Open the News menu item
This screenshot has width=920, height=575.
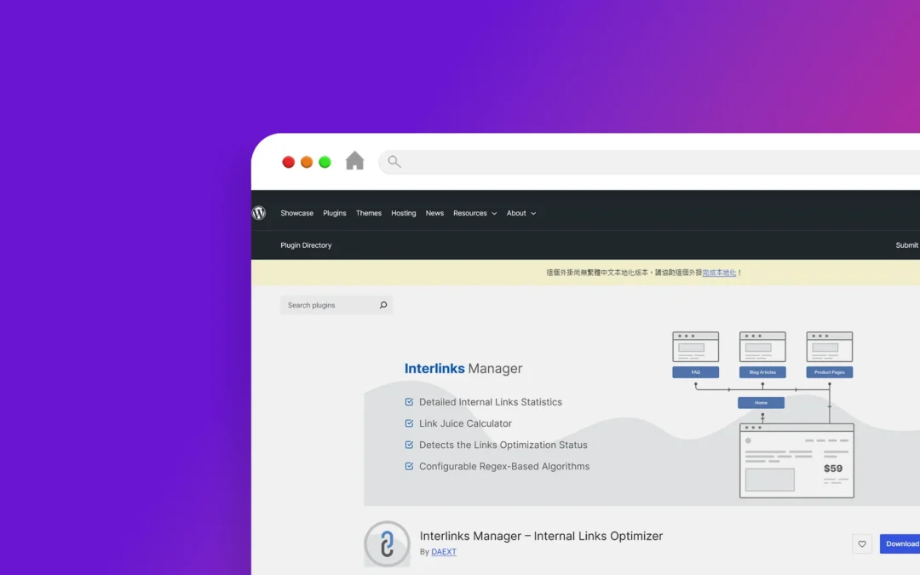tap(434, 213)
